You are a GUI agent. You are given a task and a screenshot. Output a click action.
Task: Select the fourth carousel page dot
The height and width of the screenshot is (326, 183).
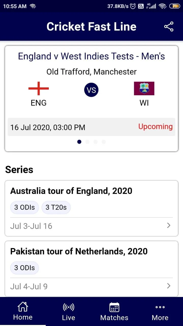click(104, 142)
